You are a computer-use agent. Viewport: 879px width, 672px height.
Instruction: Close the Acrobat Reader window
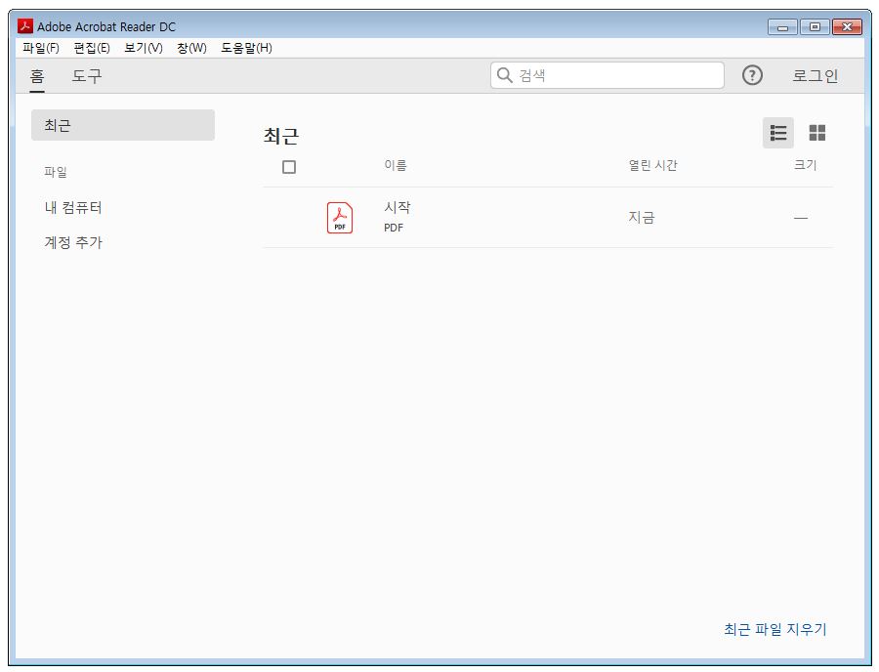847,27
